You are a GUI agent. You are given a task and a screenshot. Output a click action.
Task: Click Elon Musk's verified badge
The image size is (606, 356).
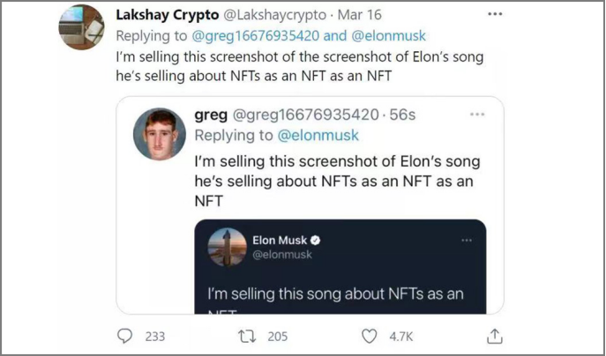click(x=315, y=240)
